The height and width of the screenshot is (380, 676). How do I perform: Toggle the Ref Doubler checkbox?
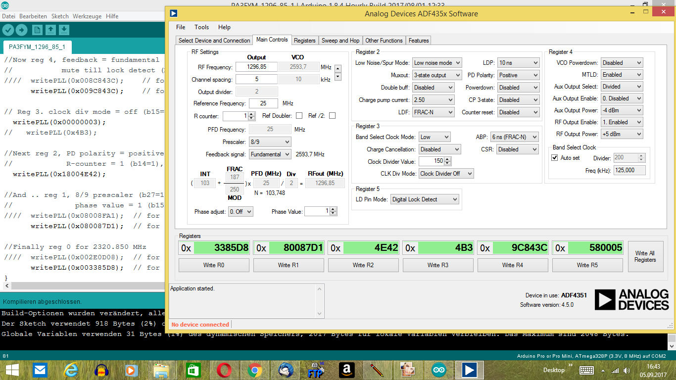(299, 116)
